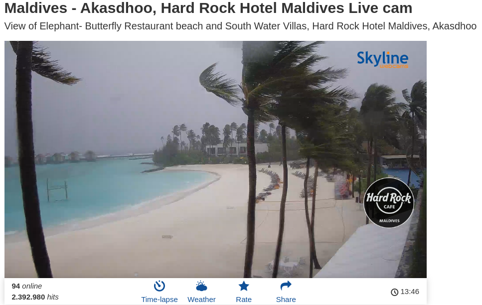Click the Weather text label
The height and width of the screenshot is (305, 482).
pos(201,300)
